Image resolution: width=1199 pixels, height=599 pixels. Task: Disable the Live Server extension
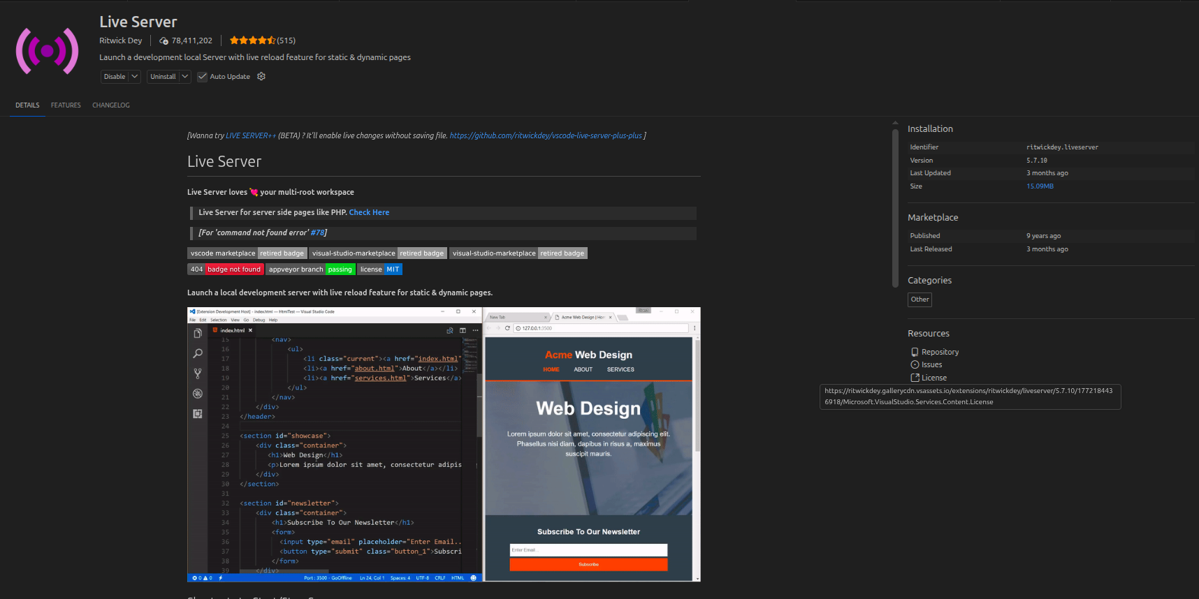[115, 77]
